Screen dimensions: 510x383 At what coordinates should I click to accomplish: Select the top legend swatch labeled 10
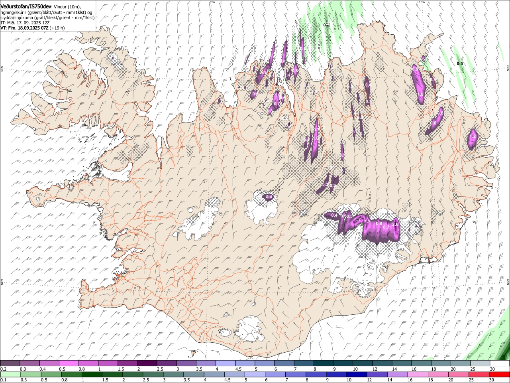click(363, 363)
